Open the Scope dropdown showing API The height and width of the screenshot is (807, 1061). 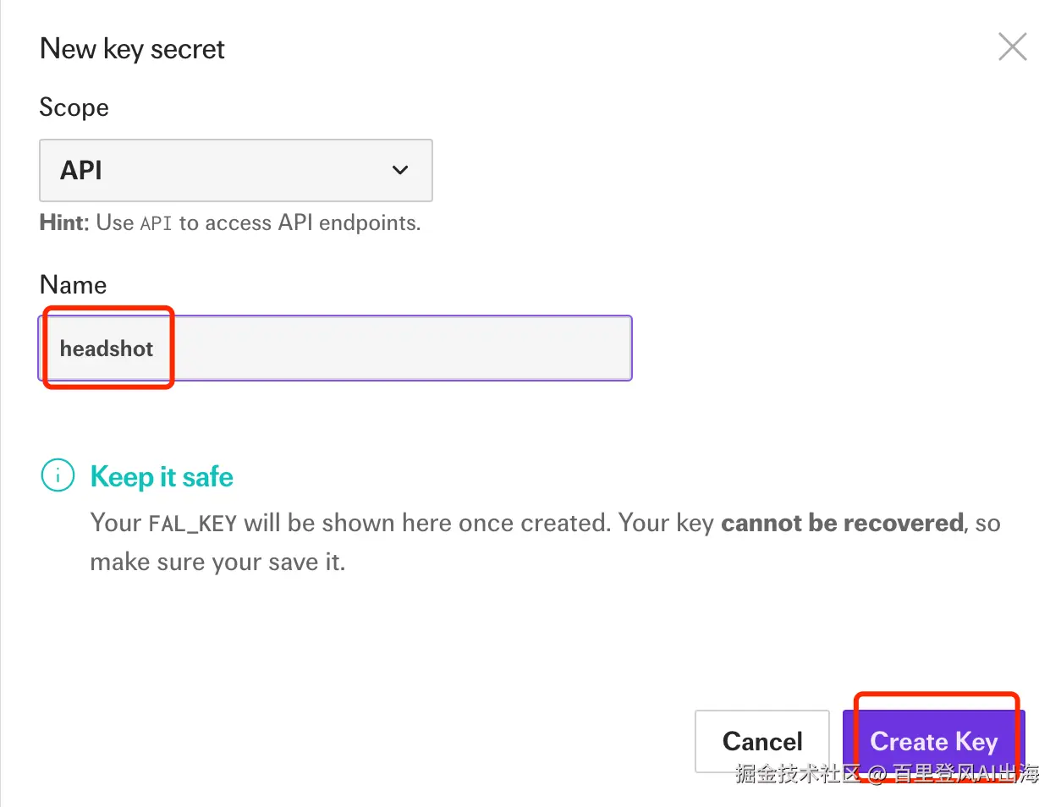tap(236, 170)
